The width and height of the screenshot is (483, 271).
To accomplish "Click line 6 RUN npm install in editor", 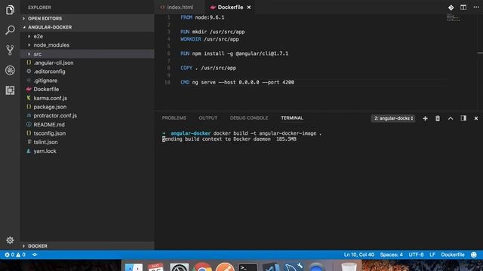I will pyautogui.click(x=235, y=53).
